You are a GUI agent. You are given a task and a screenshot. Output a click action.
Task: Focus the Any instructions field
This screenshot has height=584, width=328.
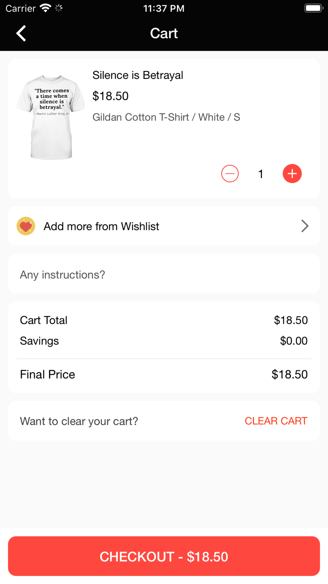point(164,275)
